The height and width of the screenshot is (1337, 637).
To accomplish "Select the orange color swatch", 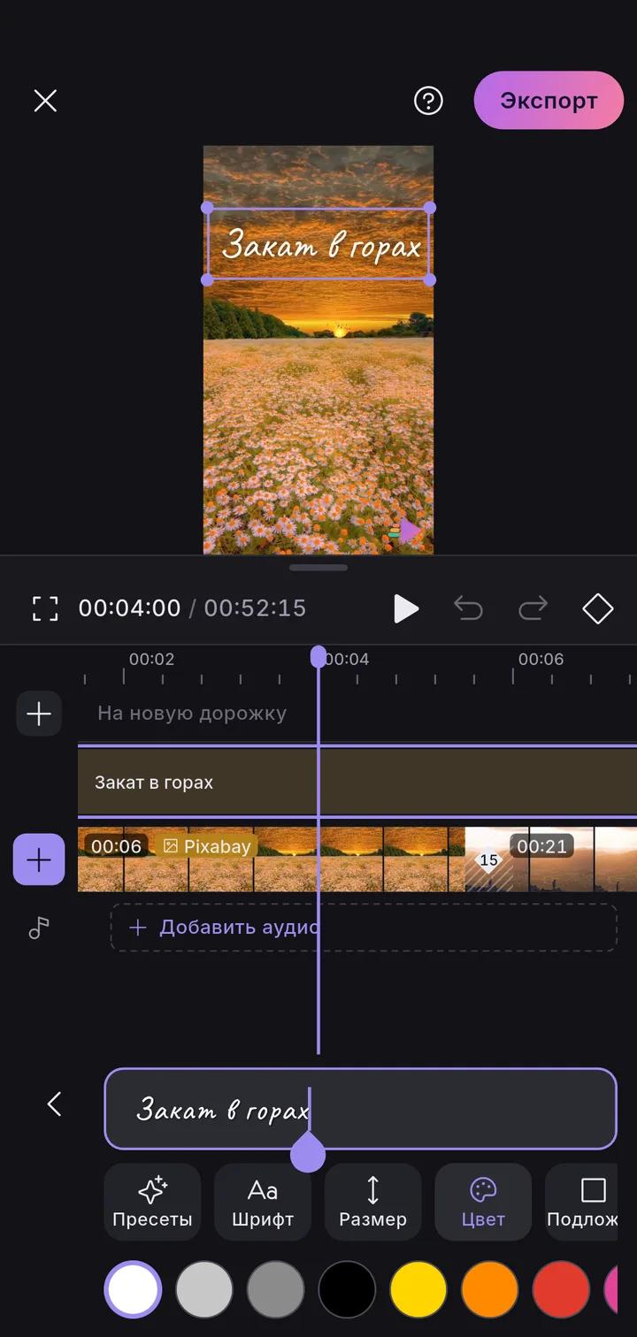I will (489, 1289).
